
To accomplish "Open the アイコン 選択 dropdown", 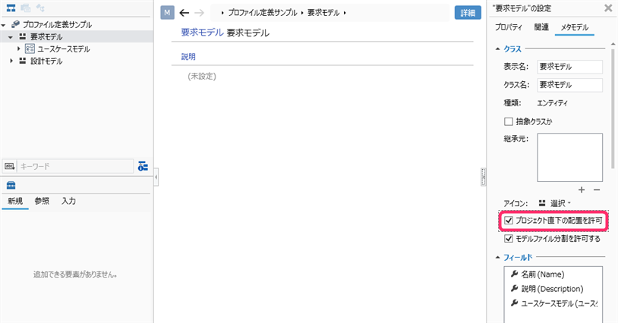I will coord(560,203).
